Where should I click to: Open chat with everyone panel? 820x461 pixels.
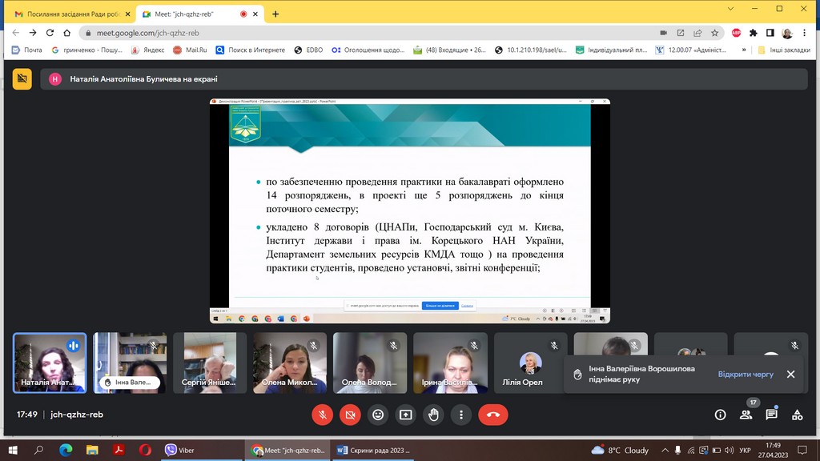click(771, 415)
